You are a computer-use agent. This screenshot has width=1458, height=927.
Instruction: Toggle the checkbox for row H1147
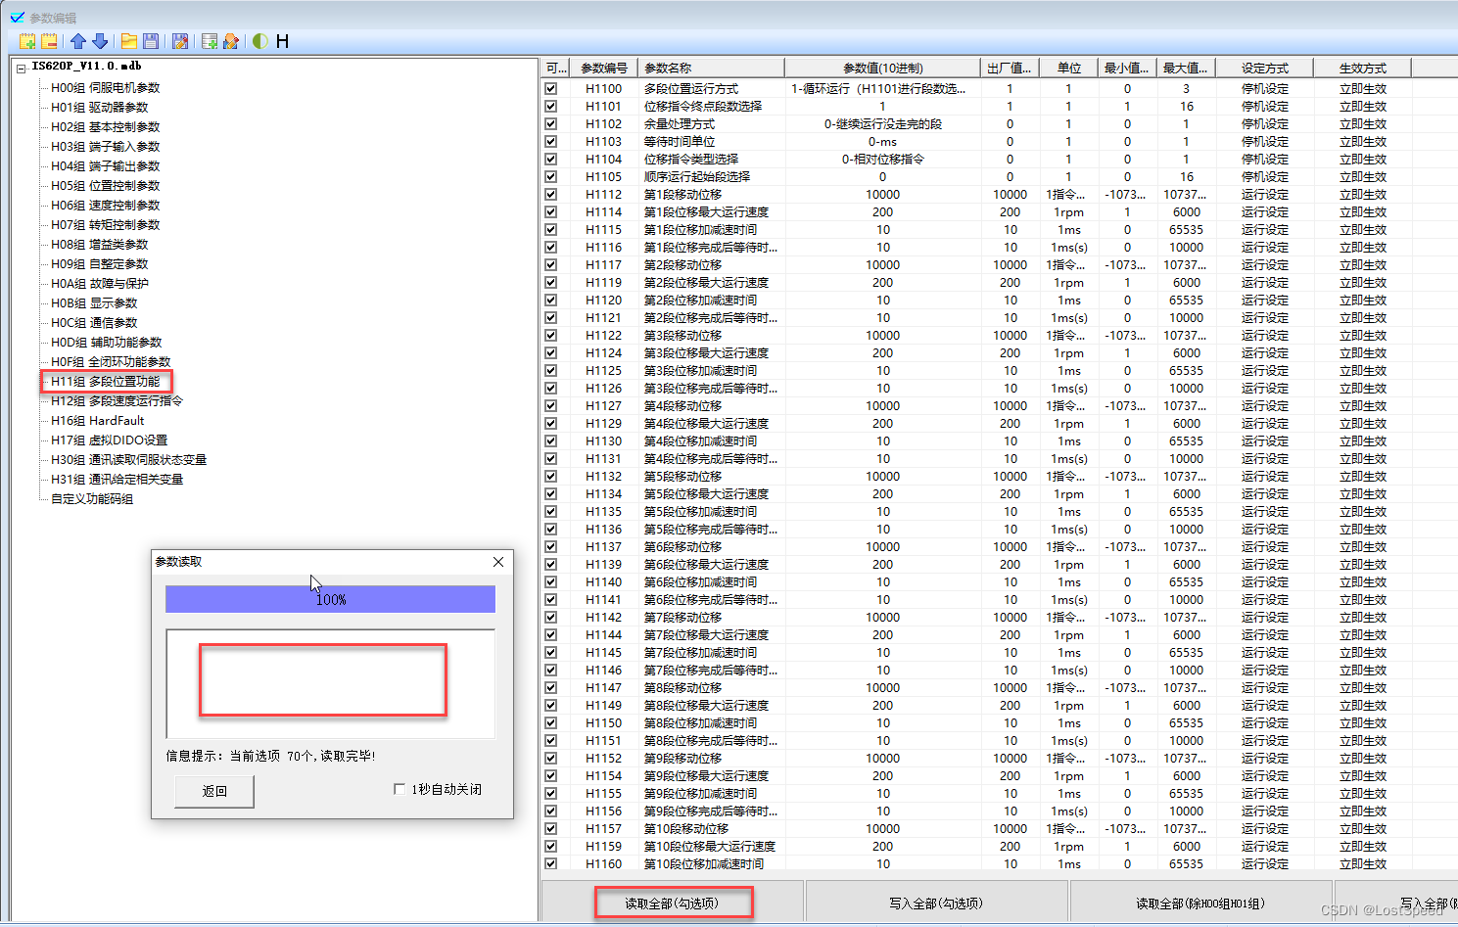551,687
